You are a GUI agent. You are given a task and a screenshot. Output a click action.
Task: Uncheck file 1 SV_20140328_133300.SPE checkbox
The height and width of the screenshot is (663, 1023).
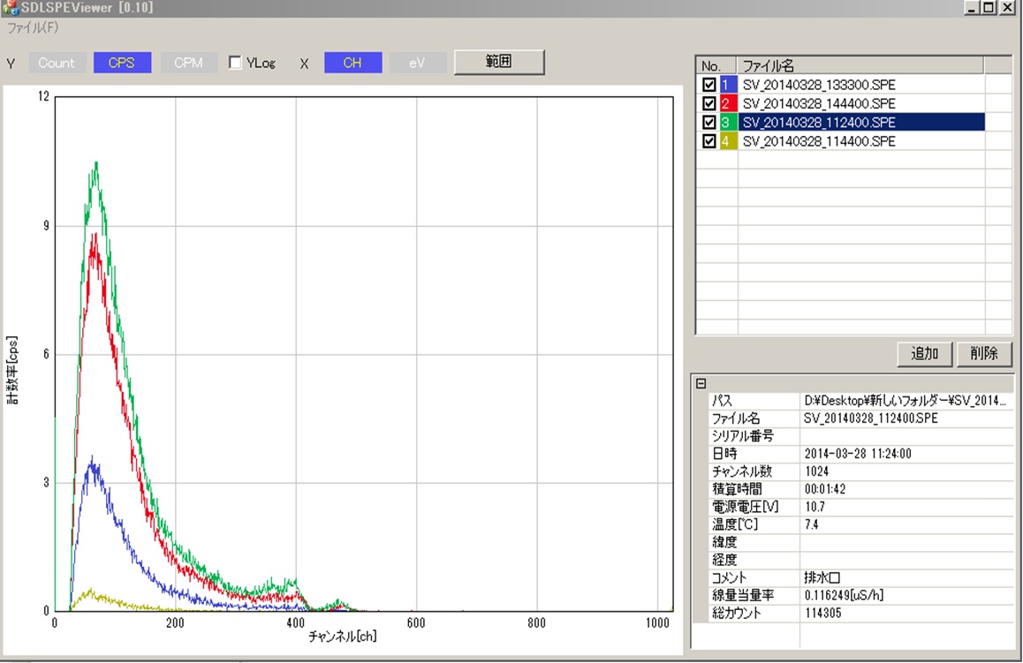click(709, 85)
